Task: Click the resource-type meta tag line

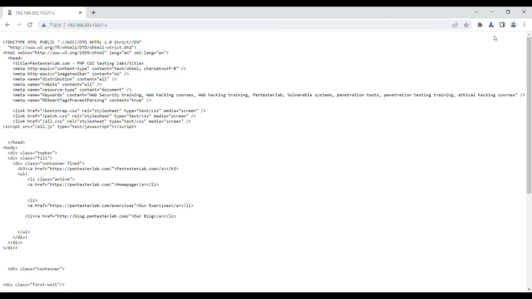Action: click(x=72, y=90)
